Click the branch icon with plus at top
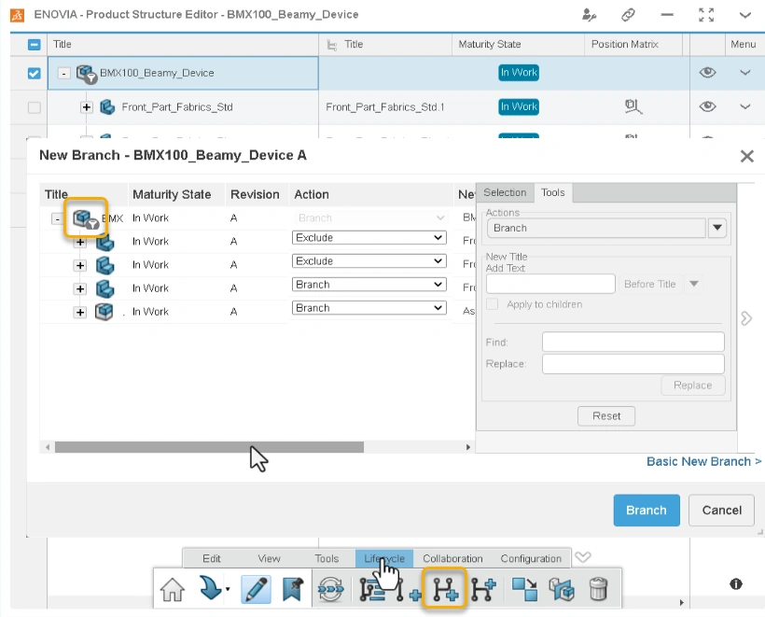Screen dimensions: 765x617 [x=483, y=589]
